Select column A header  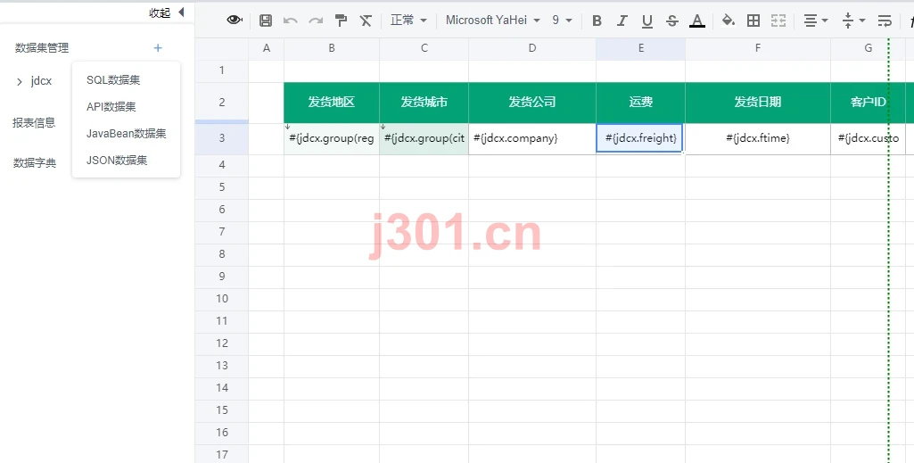click(x=267, y=48)
